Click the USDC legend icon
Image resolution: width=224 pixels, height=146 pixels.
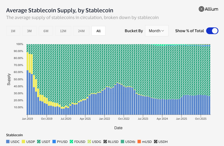tap(8, 142)
